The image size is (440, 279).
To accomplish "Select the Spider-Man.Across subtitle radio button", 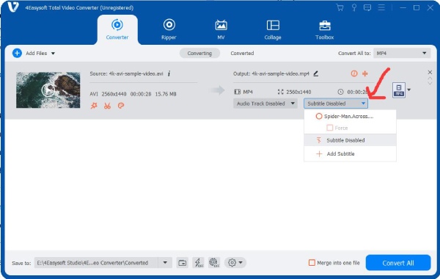I will [319, 116].
